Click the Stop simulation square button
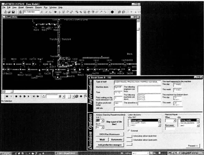Screen dimensions: 204x155 16,96
